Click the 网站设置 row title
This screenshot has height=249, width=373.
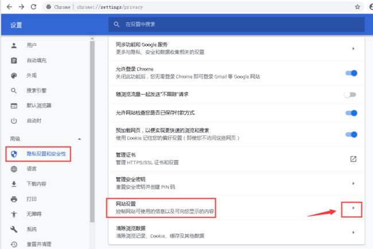(126, 204)
